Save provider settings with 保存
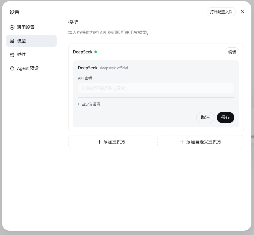Image resolution: width=254 pixels, height=235 pixels. coord(225,117)
